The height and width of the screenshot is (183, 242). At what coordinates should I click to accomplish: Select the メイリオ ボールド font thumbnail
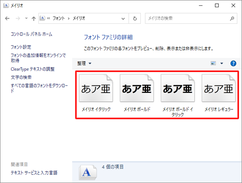coord(137,88)
